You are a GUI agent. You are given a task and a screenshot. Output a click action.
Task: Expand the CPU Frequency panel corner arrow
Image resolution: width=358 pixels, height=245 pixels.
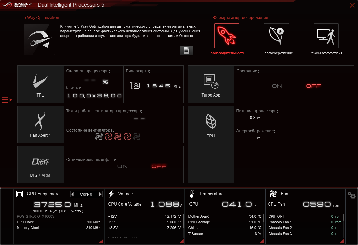(x=102, y=241)
